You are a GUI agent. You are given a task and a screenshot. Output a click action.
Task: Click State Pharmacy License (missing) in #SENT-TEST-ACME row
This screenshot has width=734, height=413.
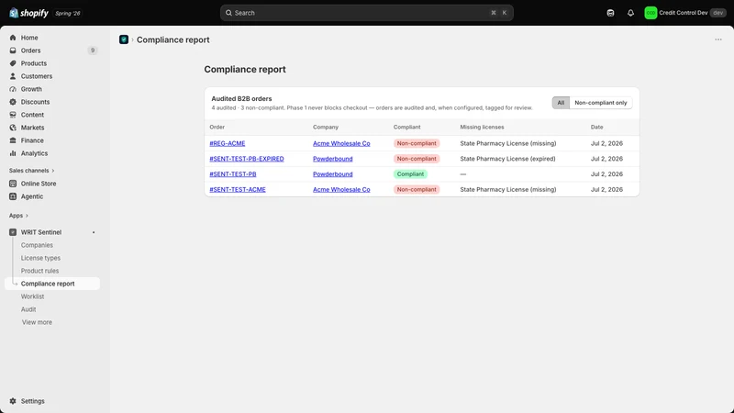(508, 190)
